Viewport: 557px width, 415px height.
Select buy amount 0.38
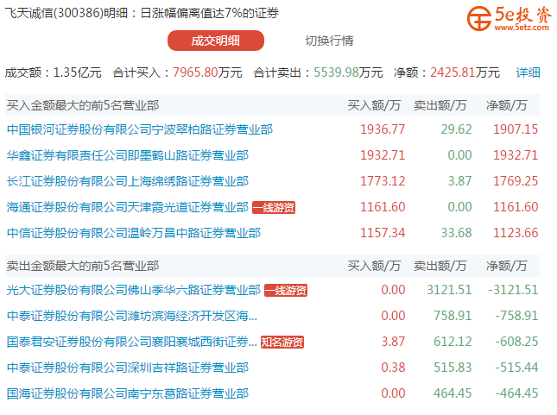pos(393,368)
